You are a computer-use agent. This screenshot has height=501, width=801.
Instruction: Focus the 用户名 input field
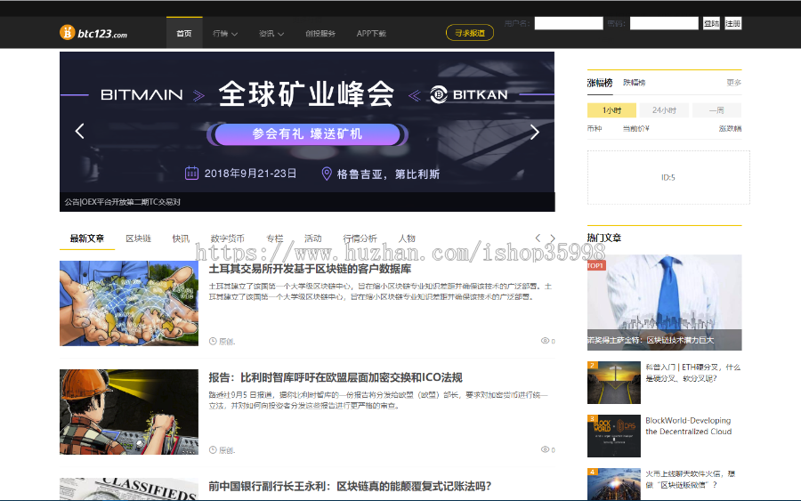point(569,23)
